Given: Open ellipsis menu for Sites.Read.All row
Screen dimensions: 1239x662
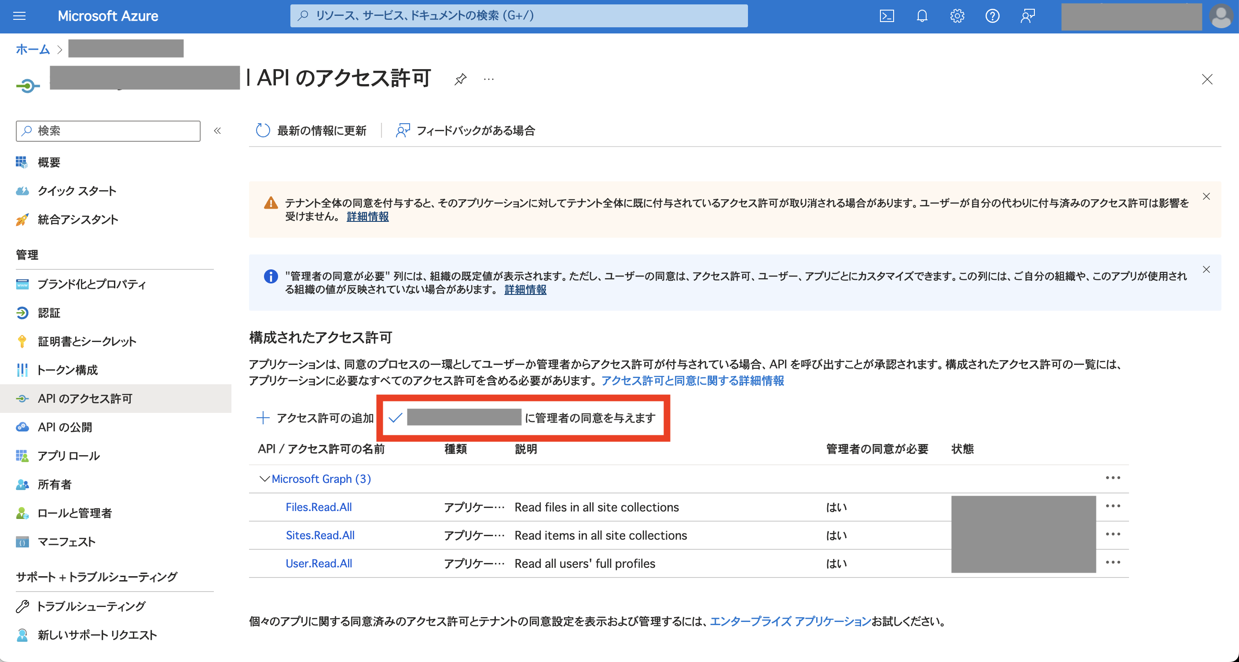Looking at the screenshot, I should click(x=1112, y=534).
